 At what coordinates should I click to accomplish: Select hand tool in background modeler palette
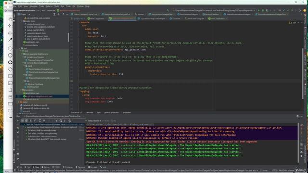click(10, 19)
